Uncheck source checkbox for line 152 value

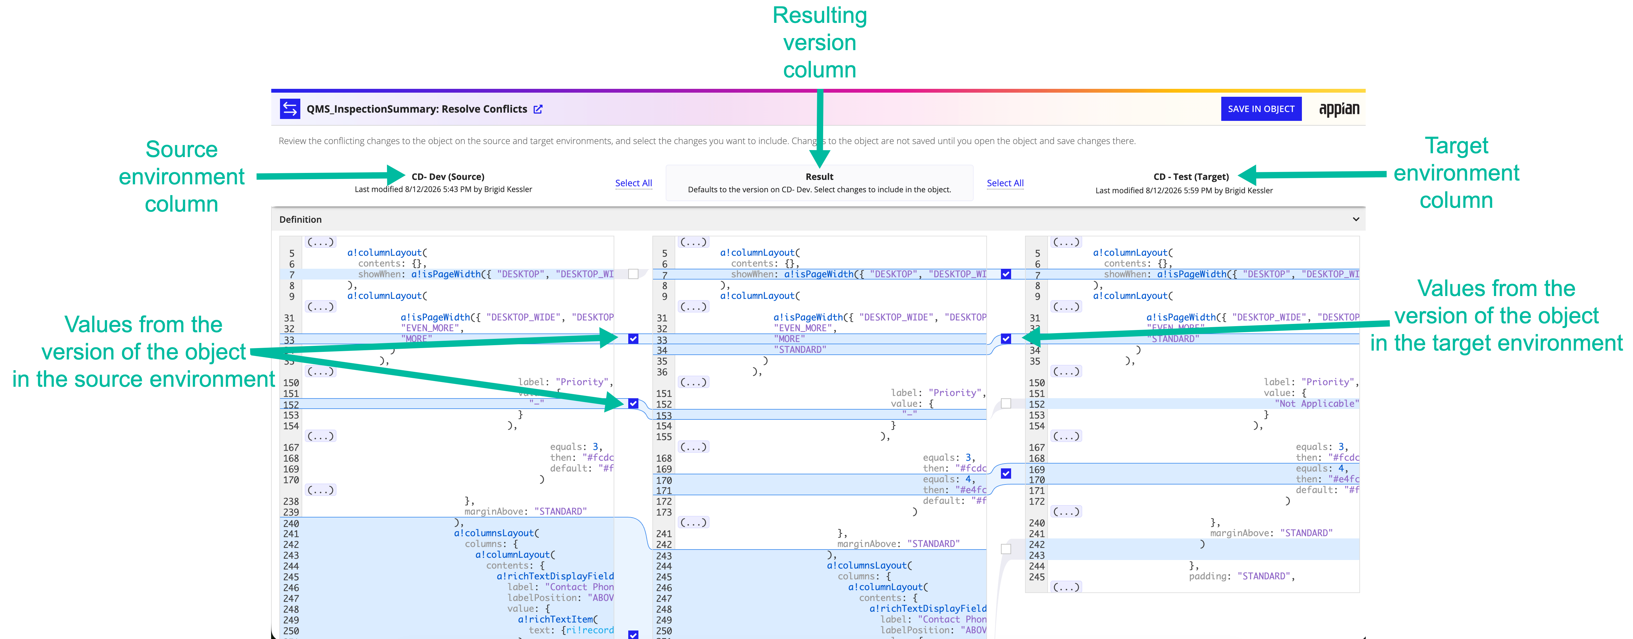click(x=633, y=403)
